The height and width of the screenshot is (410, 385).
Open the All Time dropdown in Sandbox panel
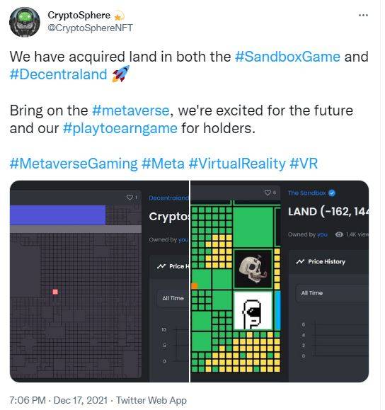click(332, 293)
